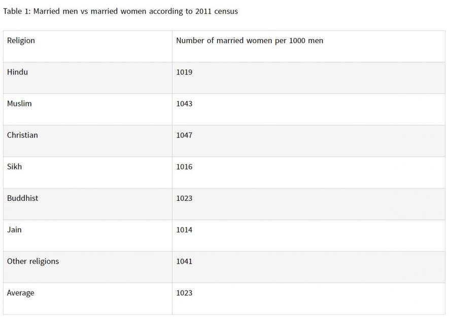
Task: Click the value 1016 in Sikh row
Action: [x=184, y=167]
